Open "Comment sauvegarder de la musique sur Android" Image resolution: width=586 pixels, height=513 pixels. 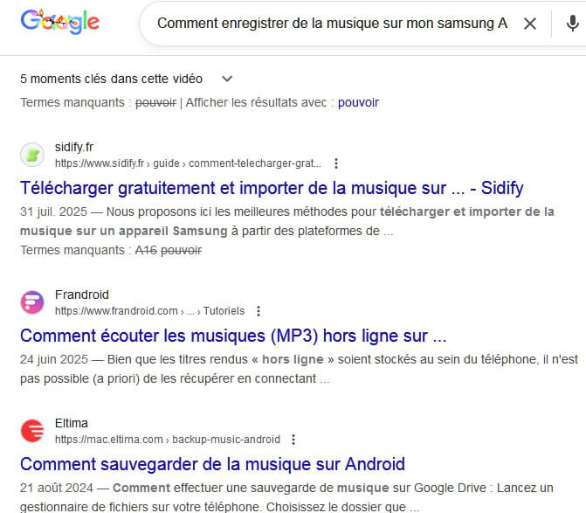pos(212,464)
